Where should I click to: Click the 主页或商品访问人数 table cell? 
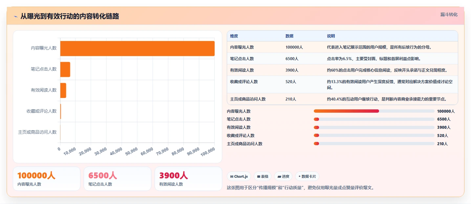255,99
